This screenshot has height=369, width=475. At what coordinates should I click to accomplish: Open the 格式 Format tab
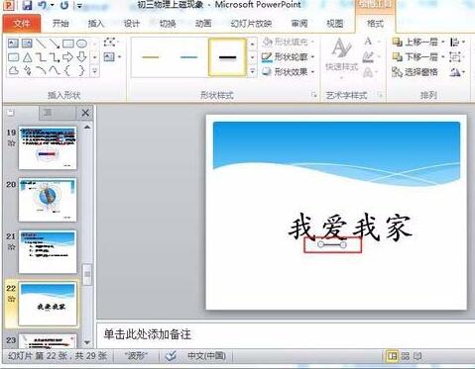(375, 24)
